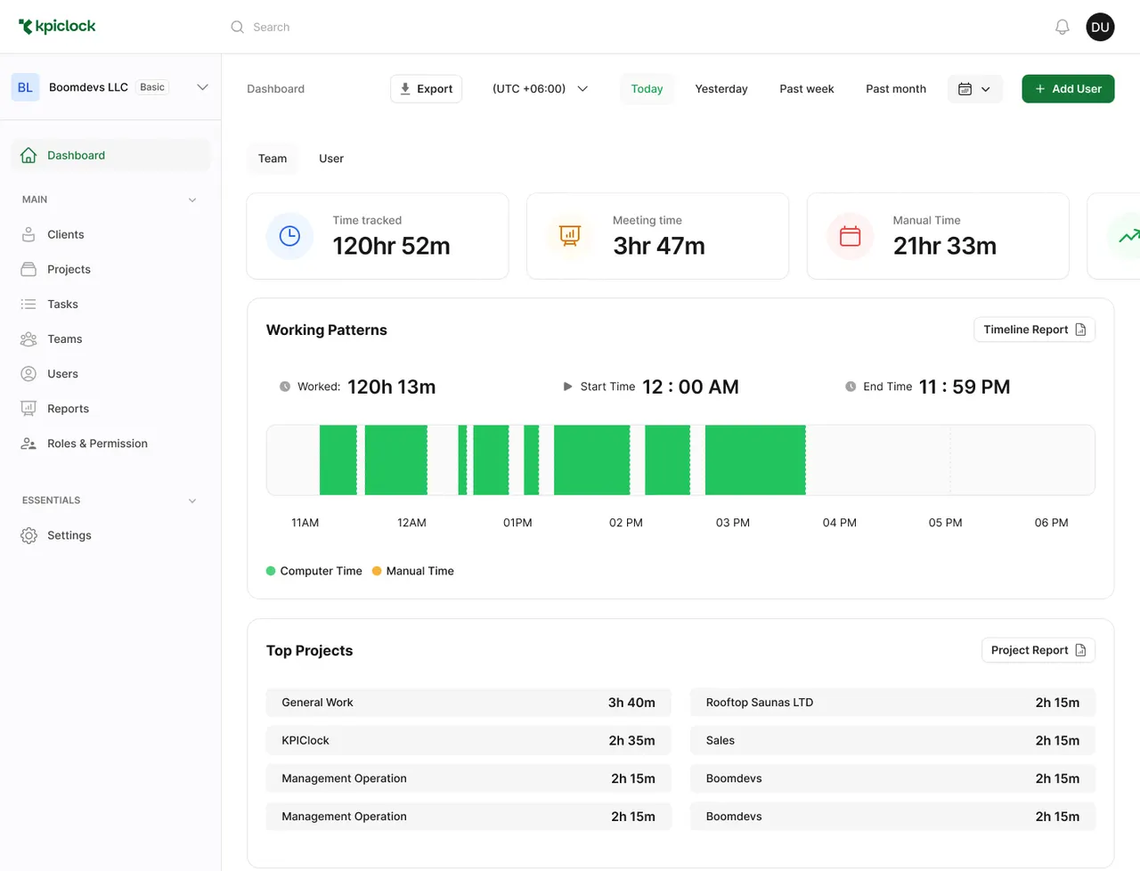The width and height of the screenshot is (1140, 871).
Task: Open the Timeline Report
Action: click(1034, 330)
